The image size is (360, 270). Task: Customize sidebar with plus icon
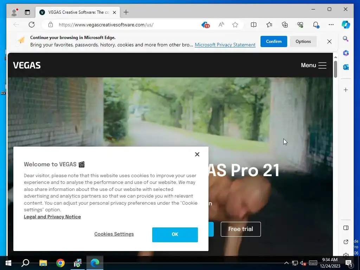[x=346, y=90]
